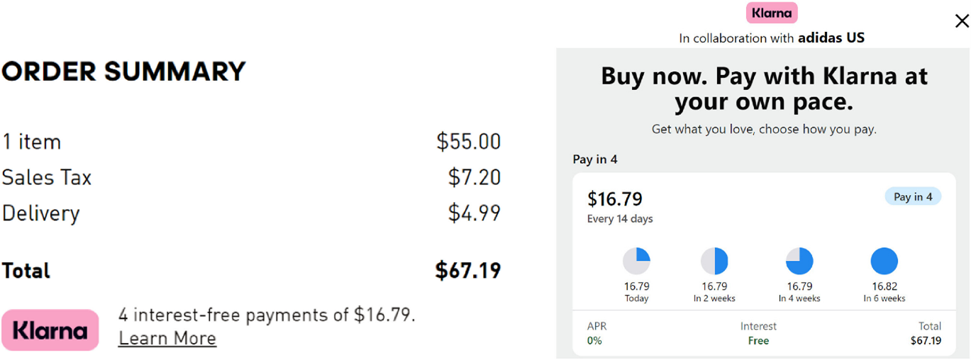Image resolution: width=971 pixels, height=360 pixels.
Task: Select the quarter-filled Today payment pie icon
Action: point(636,261)
